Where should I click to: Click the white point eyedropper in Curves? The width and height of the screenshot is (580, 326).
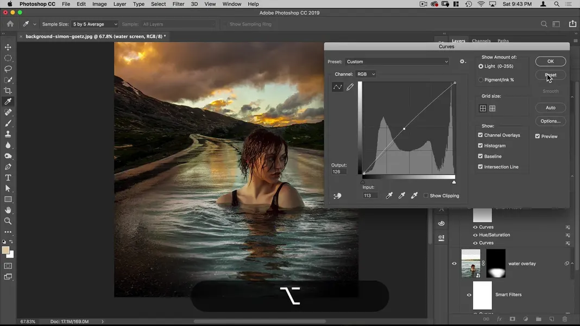tap(414, 195)
